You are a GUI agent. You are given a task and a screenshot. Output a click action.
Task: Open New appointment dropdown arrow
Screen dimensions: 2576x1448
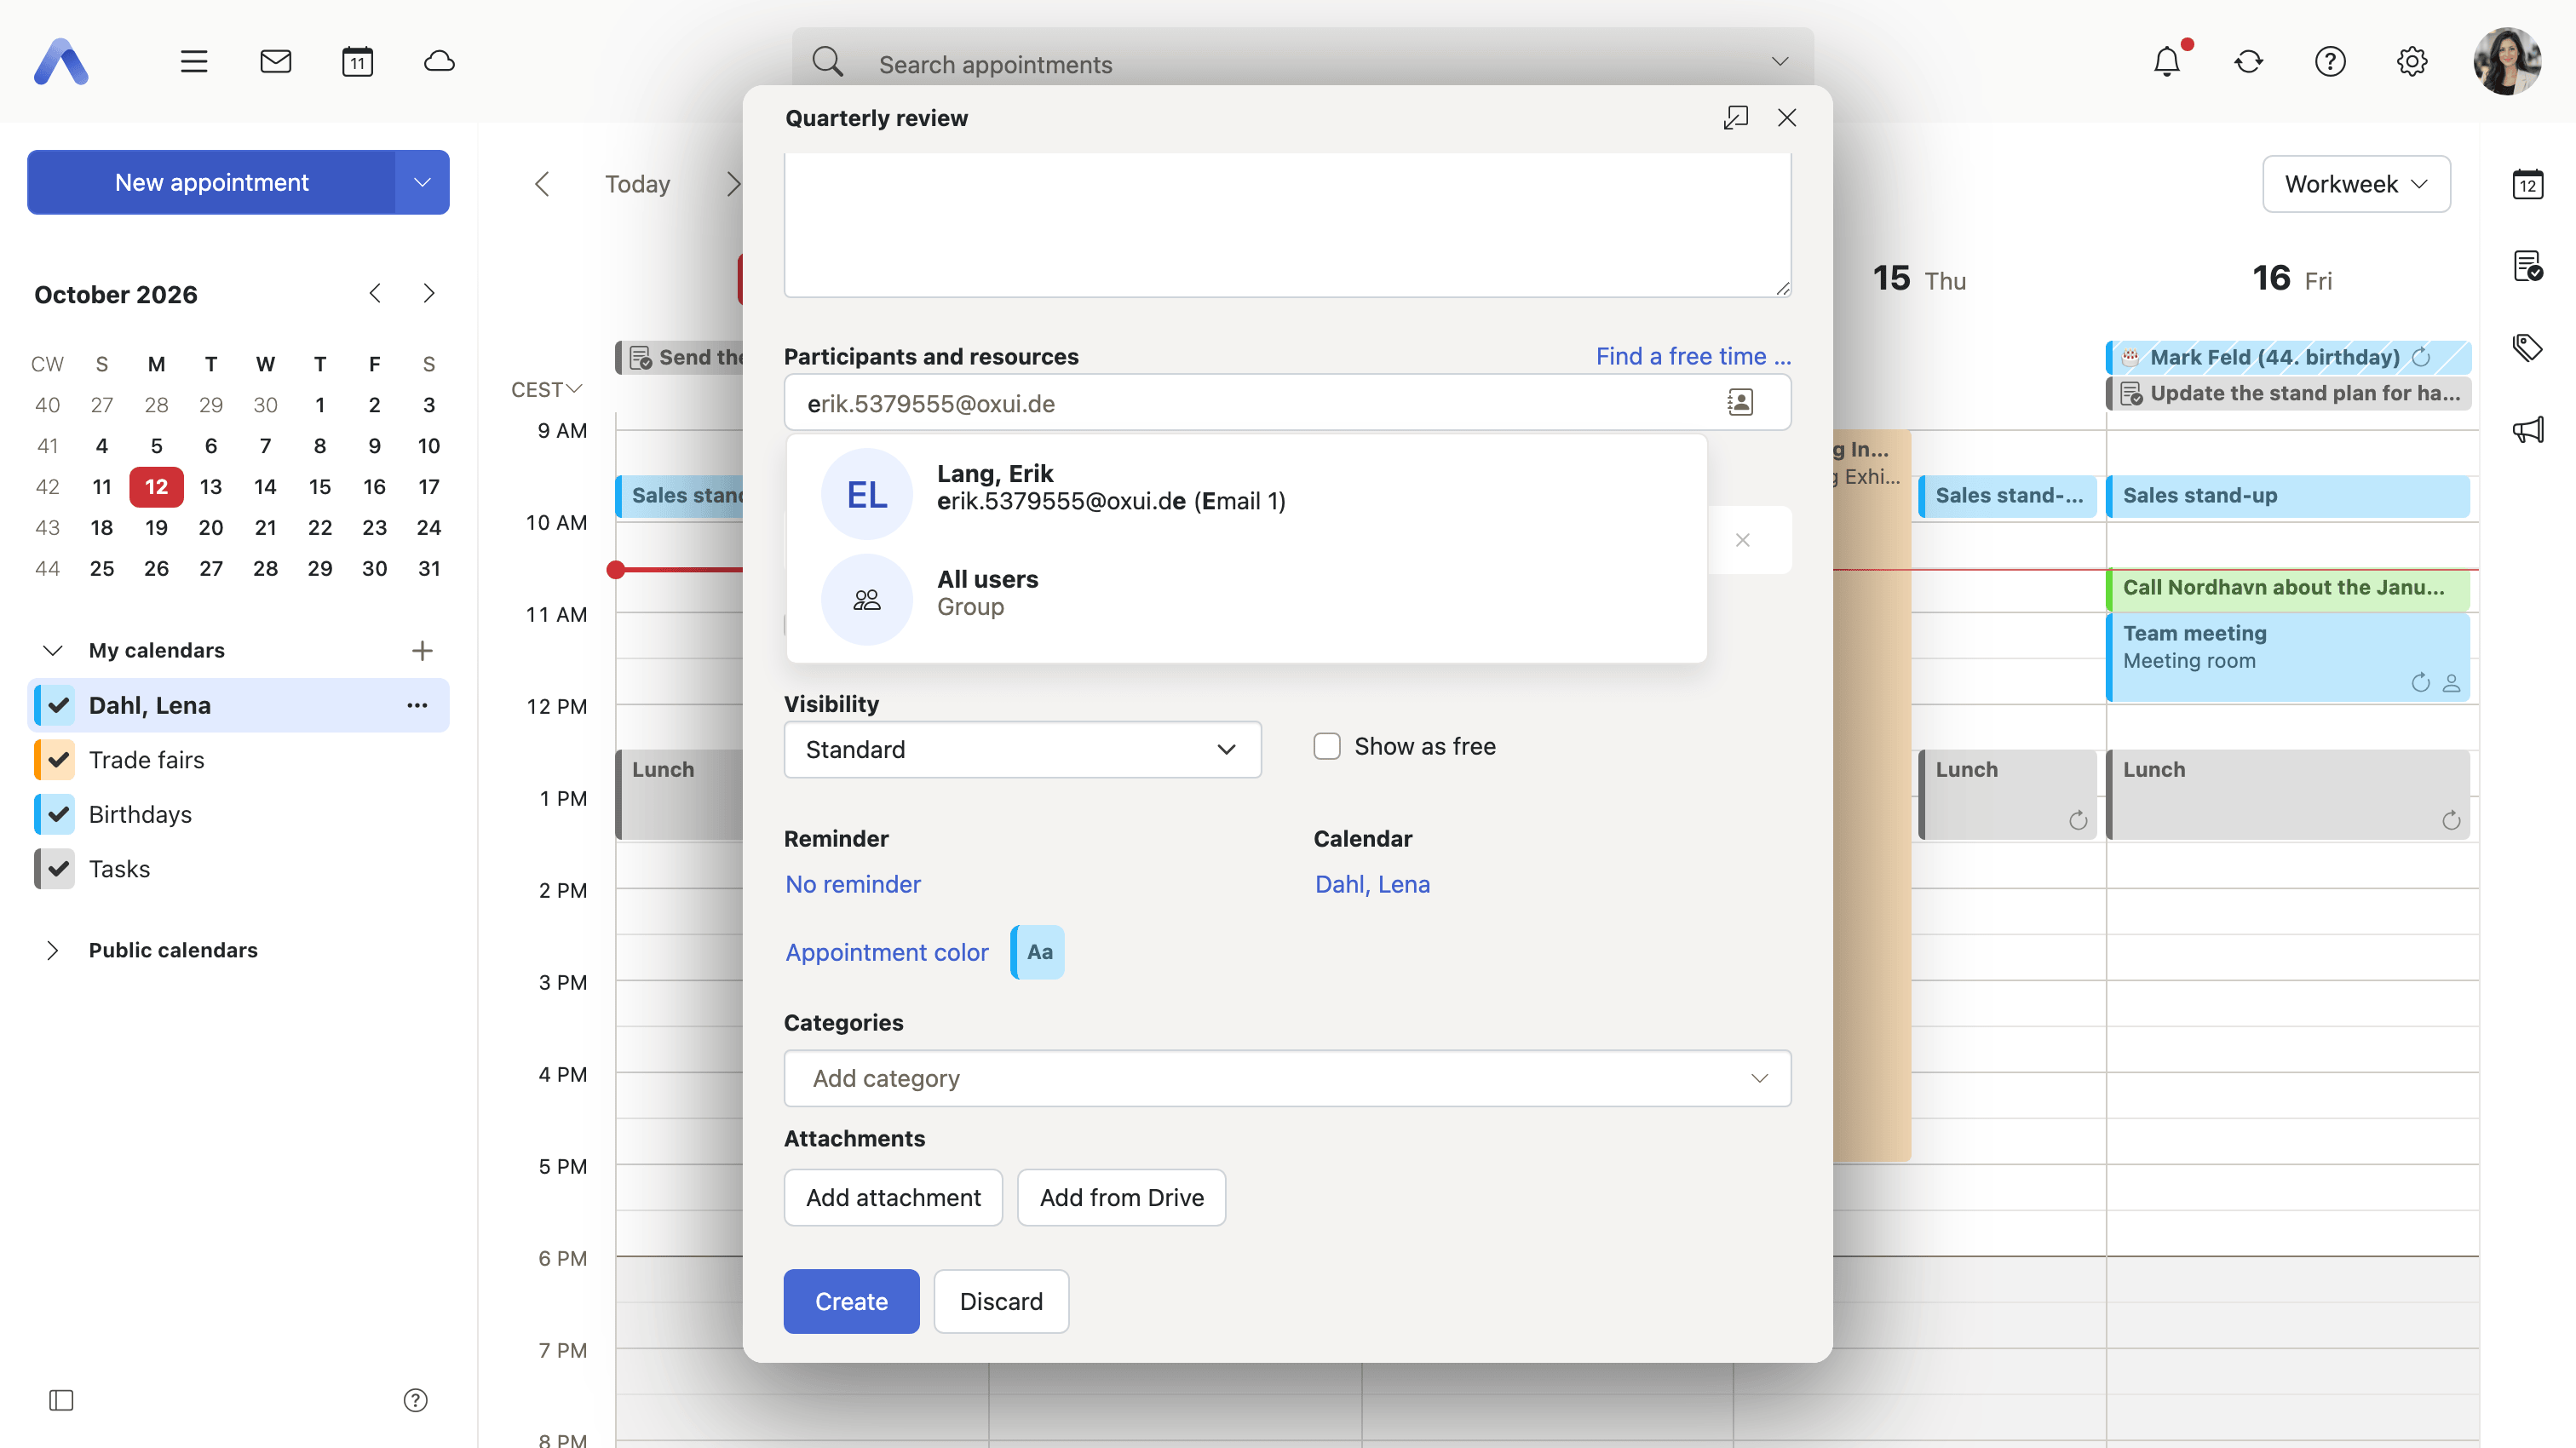click(422, 183)
